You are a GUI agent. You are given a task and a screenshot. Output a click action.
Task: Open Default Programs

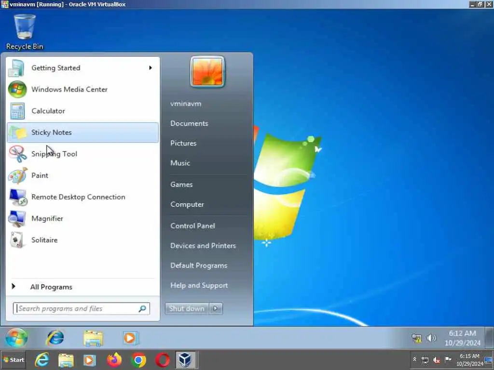coord(199,265)
